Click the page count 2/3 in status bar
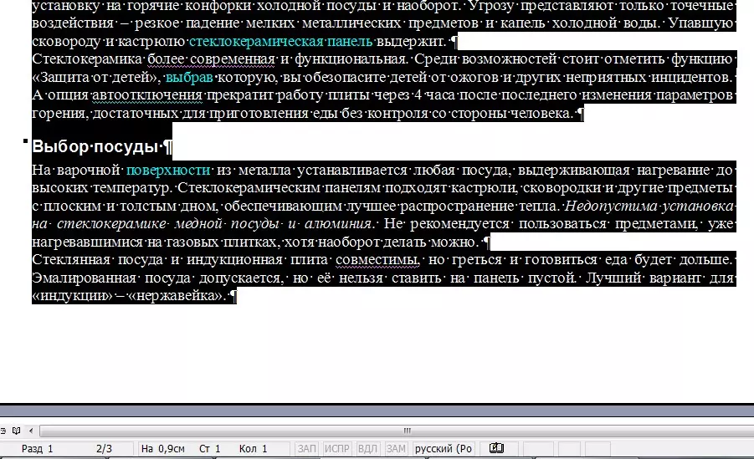 click(104, 448)
